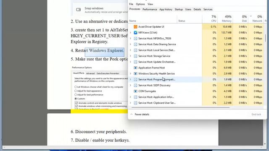269x151 pixels.
Task: Open the File menu
Action: pyautogui.click(x=131, y=4)
